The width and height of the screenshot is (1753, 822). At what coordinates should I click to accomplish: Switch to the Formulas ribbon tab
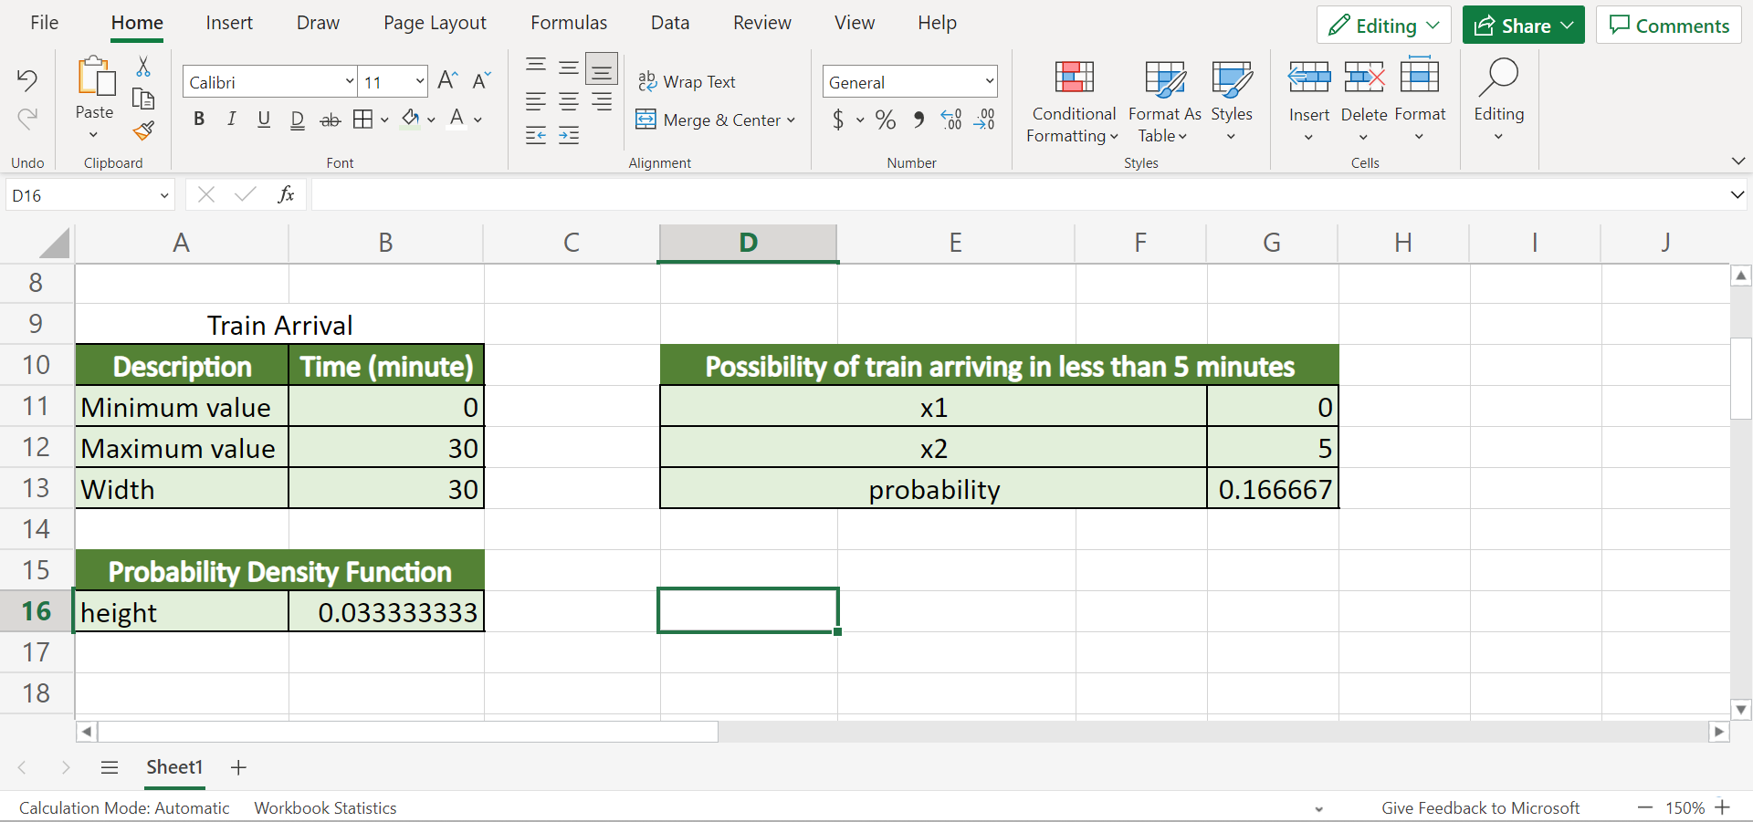point(569,23)
